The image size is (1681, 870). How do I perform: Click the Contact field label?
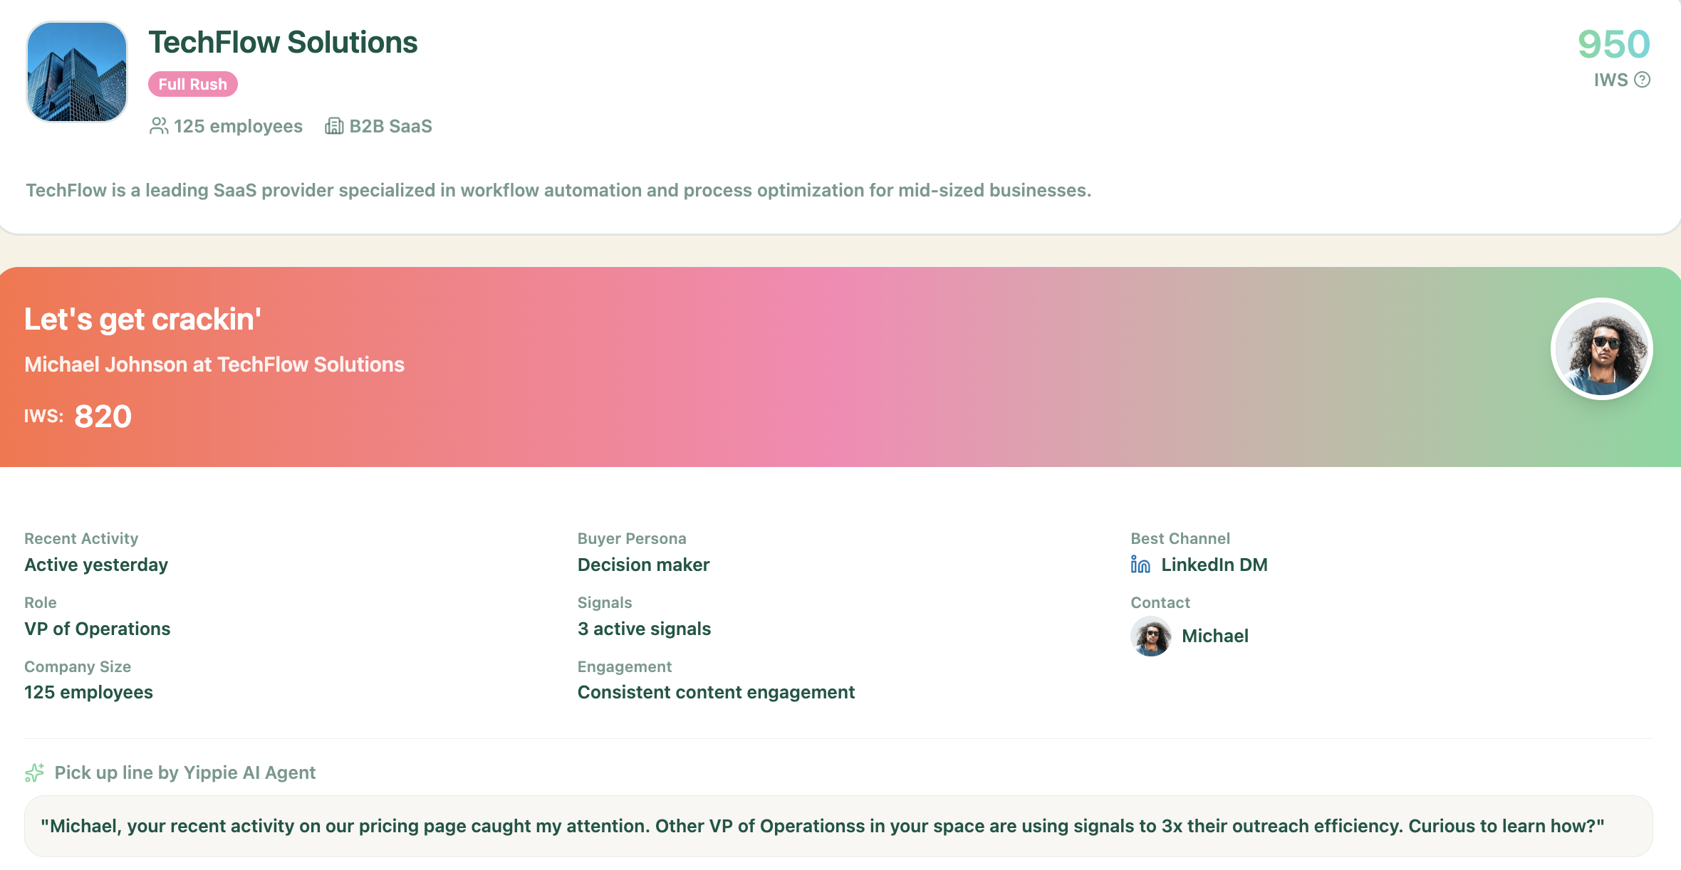pyautogui.click(x=1160, y=602)
